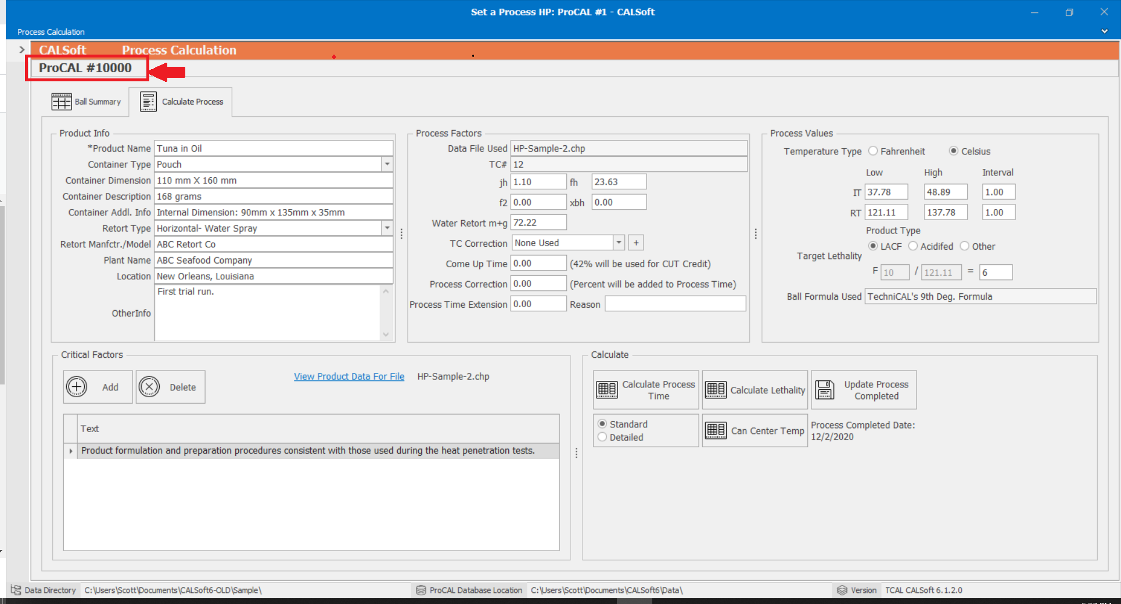Click the Data Directory folder icon
This screenshot has height=604, width=1121.
[x=16, y=590]
